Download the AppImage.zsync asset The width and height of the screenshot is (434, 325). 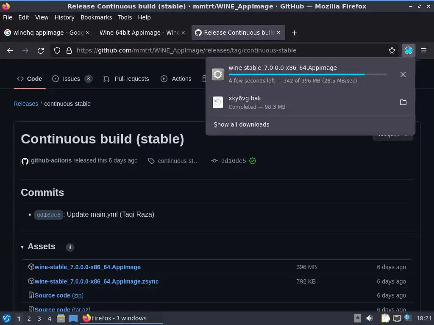click(x=97, y=281)
